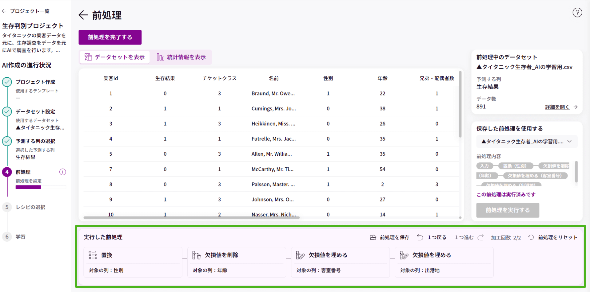This screenshot has height=292, width=590.
Task: Switch to データセットを表示 tab
Action: (114, 57)
